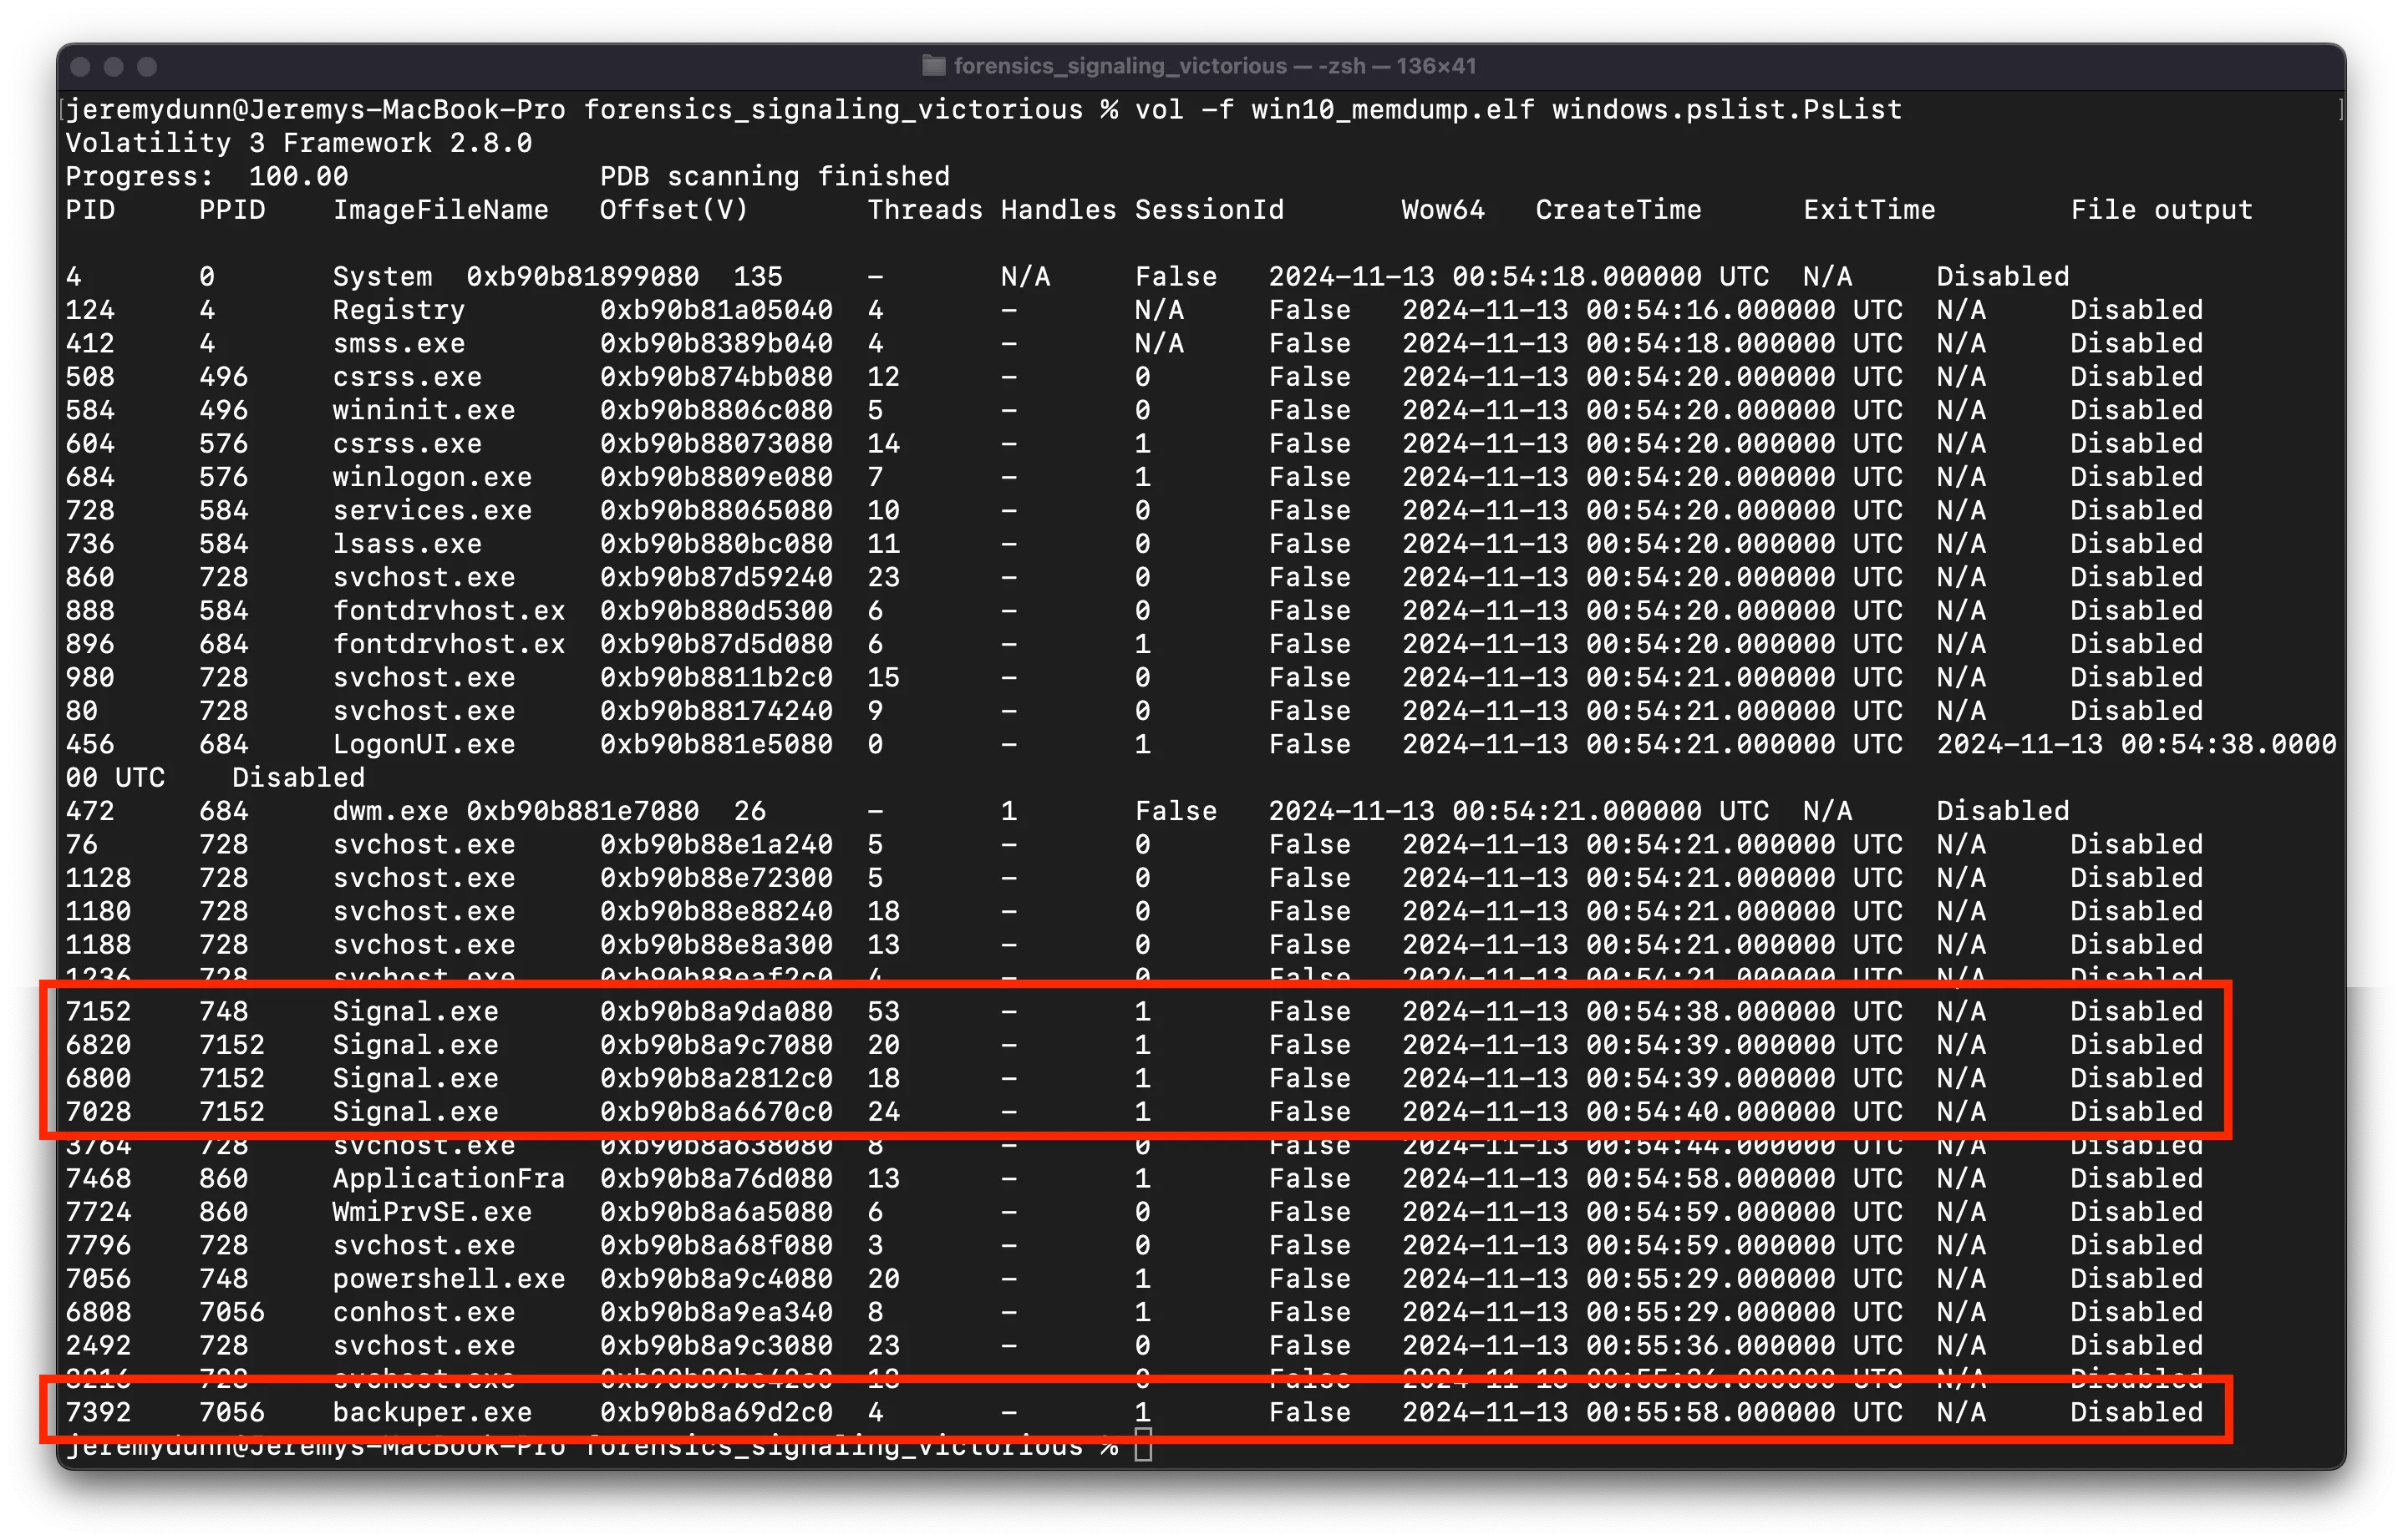Viewport: 2403px width, 1540px height.
Task: Click the gray minimize button of the terminal window
Action: (x=114, y=67)
